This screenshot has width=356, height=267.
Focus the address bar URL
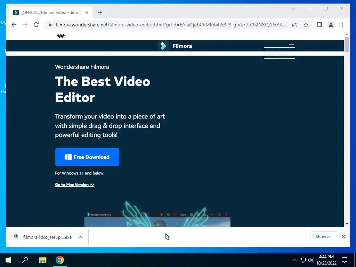pyautogui.click(x=171, y=25)
